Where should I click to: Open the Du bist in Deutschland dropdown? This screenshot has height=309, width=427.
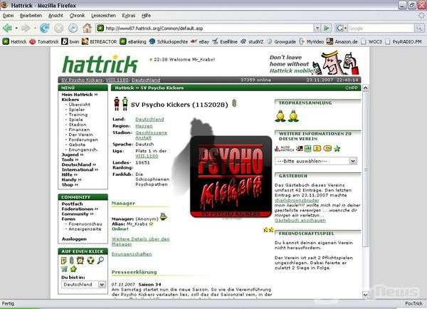[83, 285]
